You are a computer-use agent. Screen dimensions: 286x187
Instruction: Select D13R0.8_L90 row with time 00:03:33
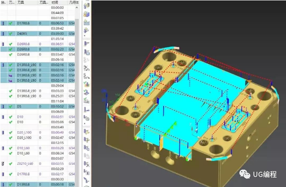pyautogui.click(x=37, y=91)
